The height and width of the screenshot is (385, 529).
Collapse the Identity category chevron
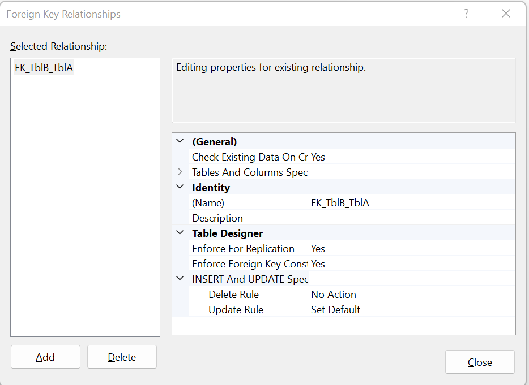tap(180, 187)
